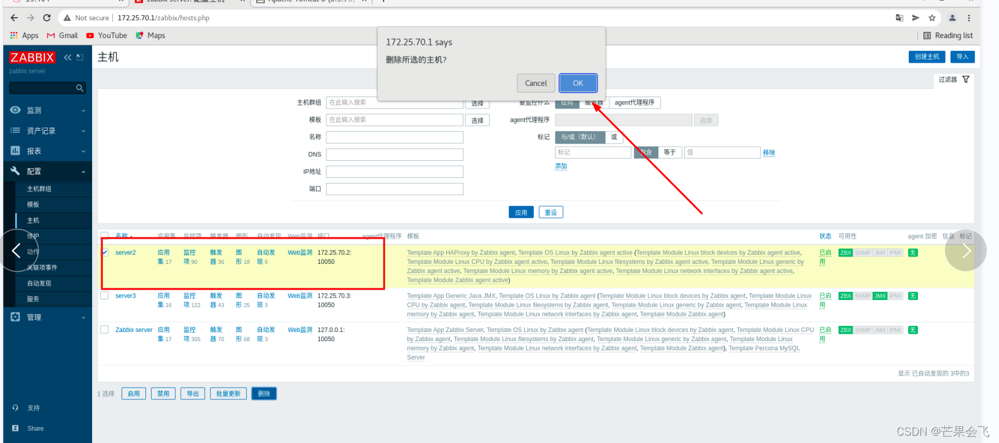999x443 pixels.
Task: Select 等于 tag operator
Action: click(x=669, y=152)
